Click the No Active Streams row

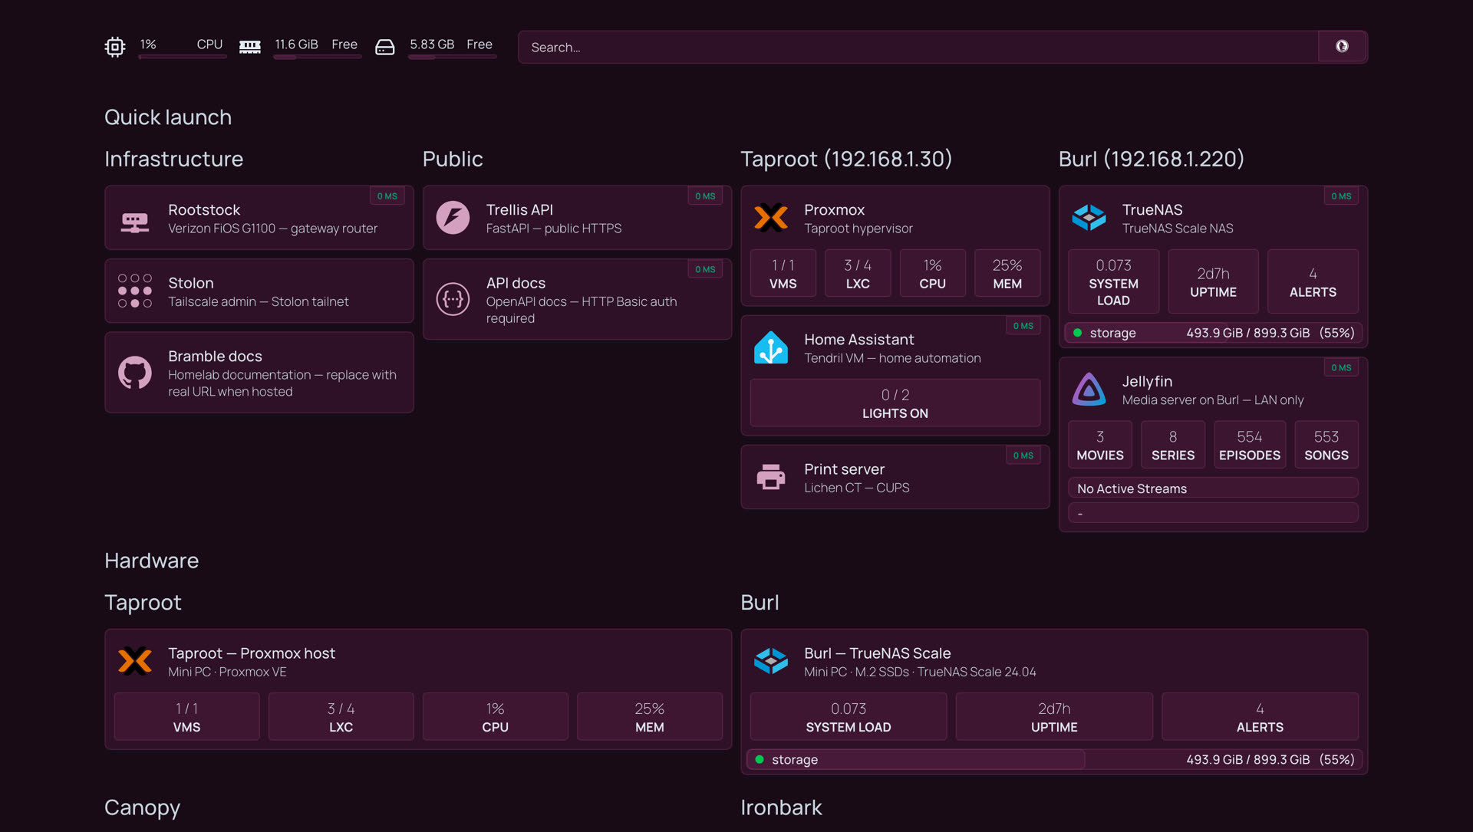(x=1213, y=488)
